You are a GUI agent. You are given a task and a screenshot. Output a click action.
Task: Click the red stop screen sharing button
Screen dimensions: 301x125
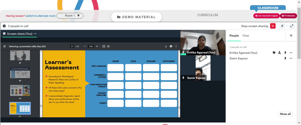(273, 26)
